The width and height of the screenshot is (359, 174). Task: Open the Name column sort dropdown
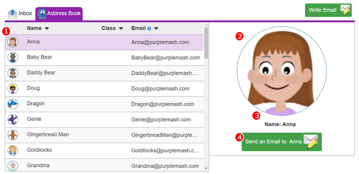tap(47, 29)
